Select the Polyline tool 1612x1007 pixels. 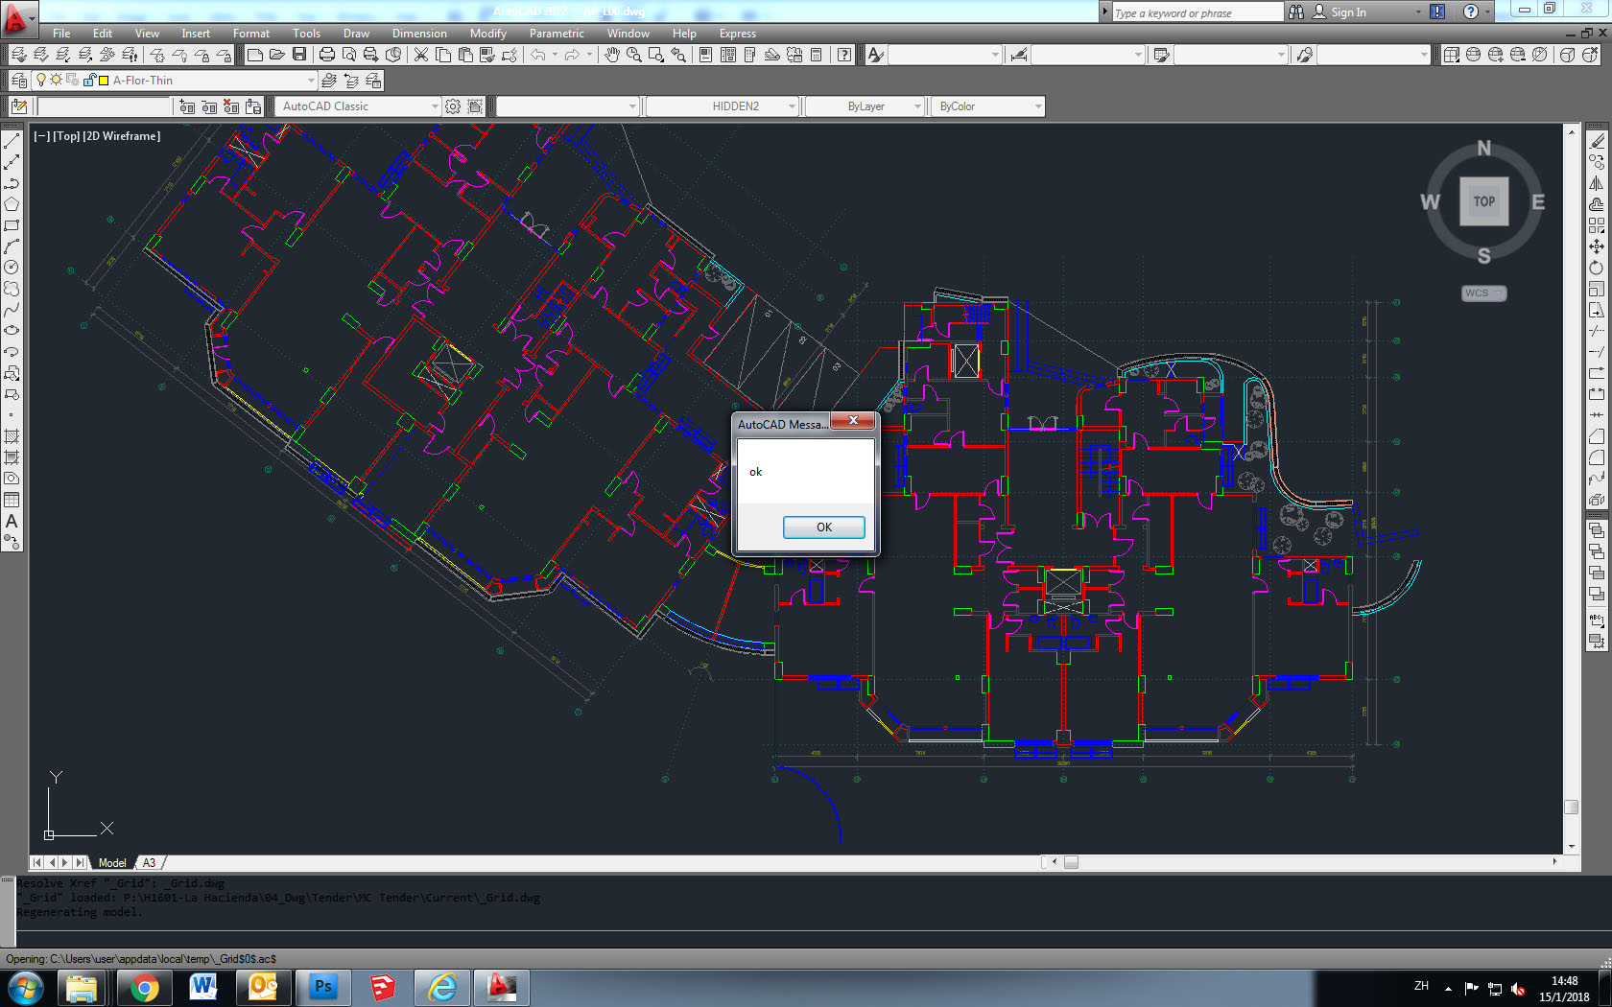click(12, 184)
